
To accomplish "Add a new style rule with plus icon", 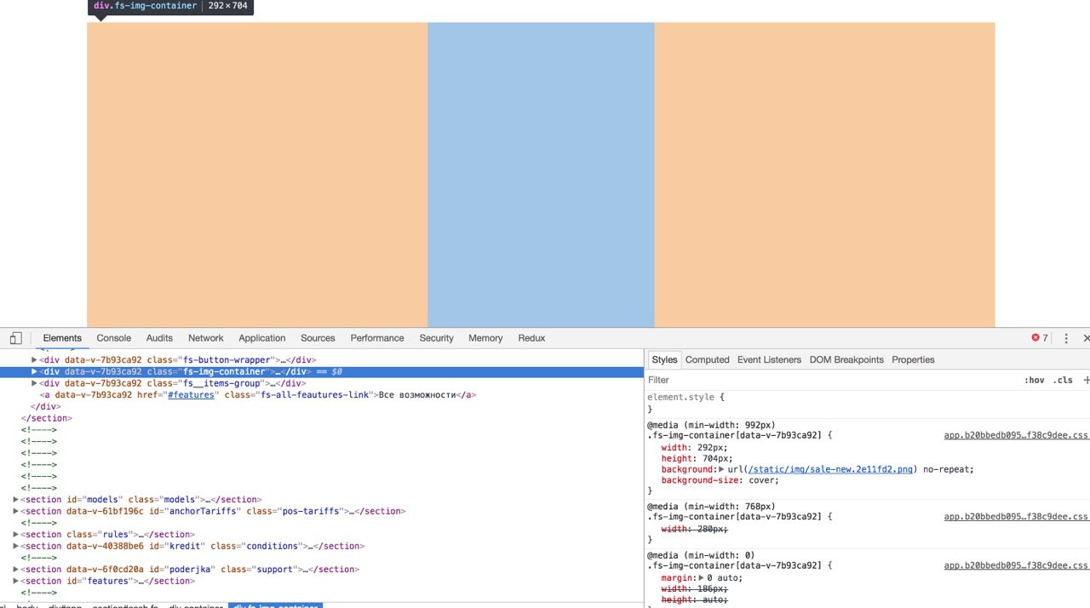I will click(x=1086, y=380).
